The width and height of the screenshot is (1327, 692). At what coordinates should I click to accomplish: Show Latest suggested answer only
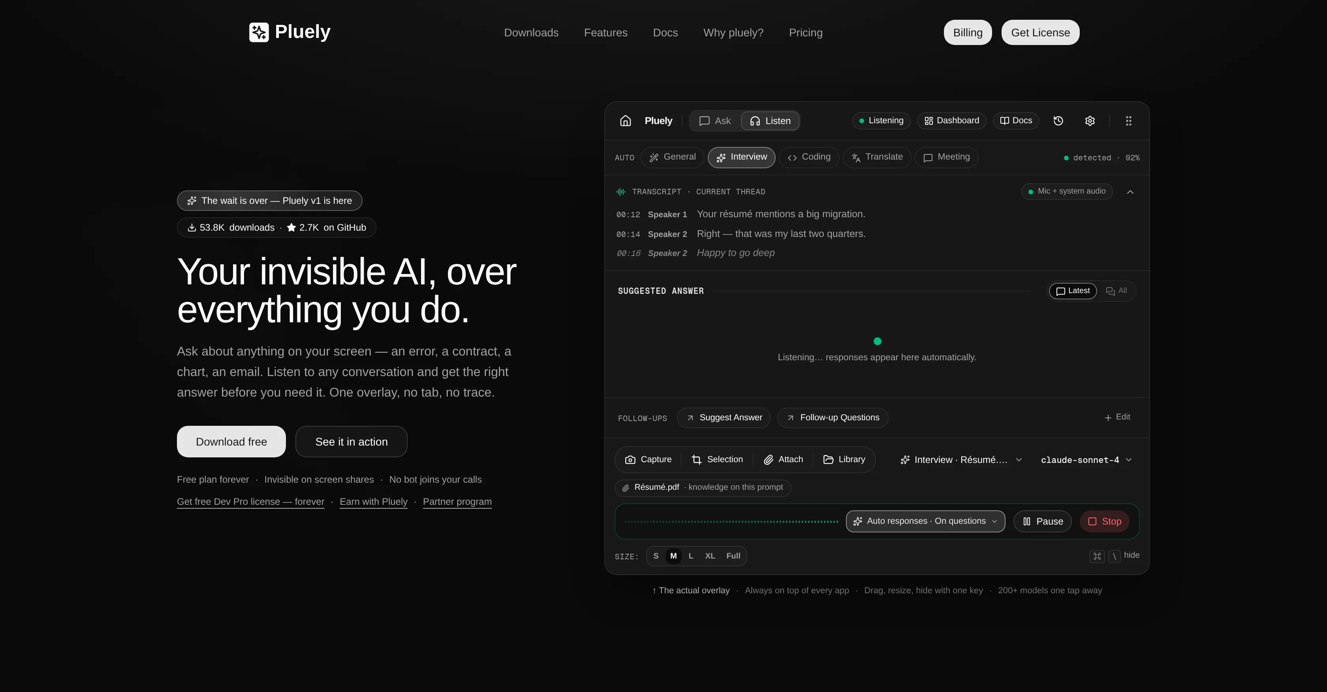(x=1073, y=291)
